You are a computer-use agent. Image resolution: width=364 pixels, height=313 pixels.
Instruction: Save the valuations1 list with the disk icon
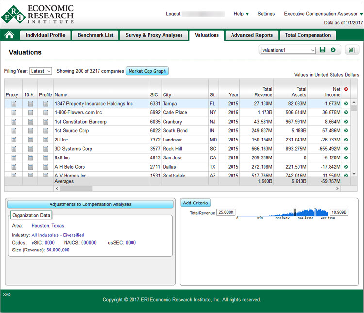[x=322, y=50]
